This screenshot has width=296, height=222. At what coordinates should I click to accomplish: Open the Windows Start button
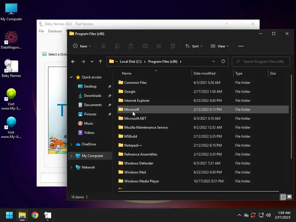click(x=9, y=215)
